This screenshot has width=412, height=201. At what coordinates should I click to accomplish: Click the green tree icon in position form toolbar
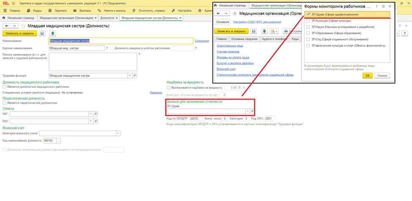[x=53, y=33]
